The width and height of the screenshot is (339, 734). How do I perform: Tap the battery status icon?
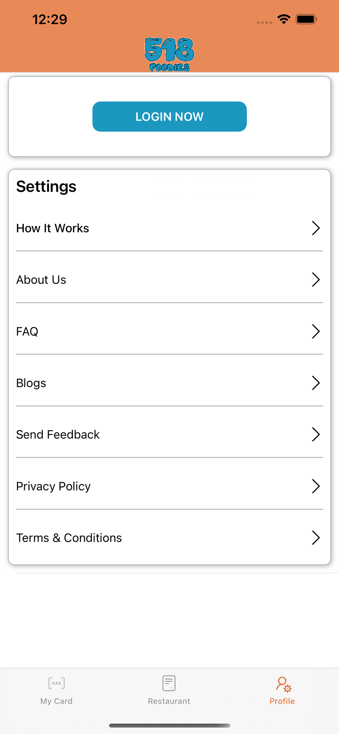307,19
